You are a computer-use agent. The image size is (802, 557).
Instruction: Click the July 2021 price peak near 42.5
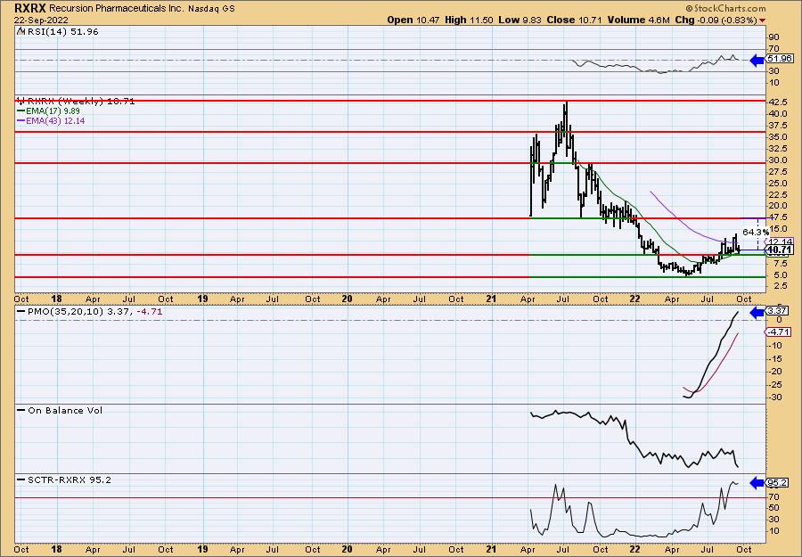[566, 104]
